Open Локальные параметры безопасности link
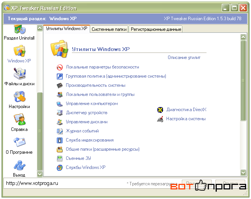This screenshot has width=251, height=199. click(102, 67)
